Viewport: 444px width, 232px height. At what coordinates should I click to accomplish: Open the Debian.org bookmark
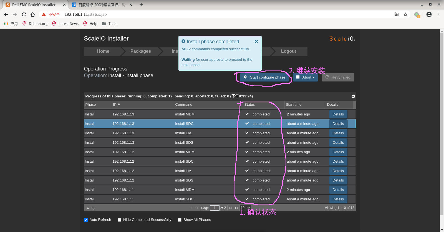(x=35, y=24)
